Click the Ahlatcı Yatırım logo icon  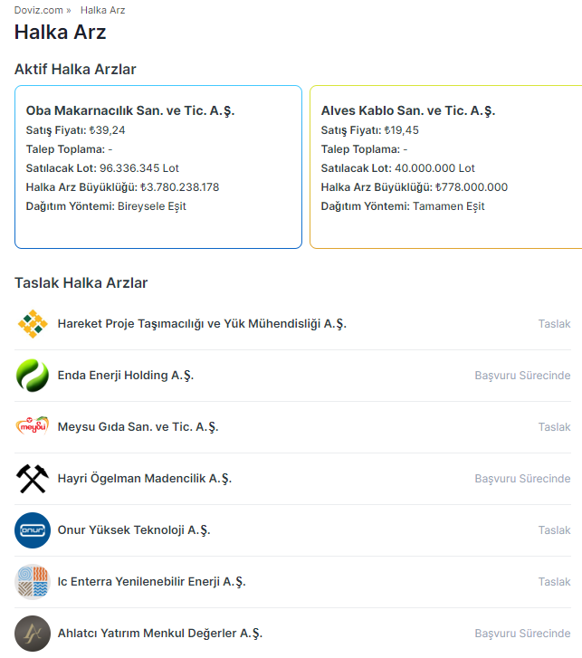(33, 634)
